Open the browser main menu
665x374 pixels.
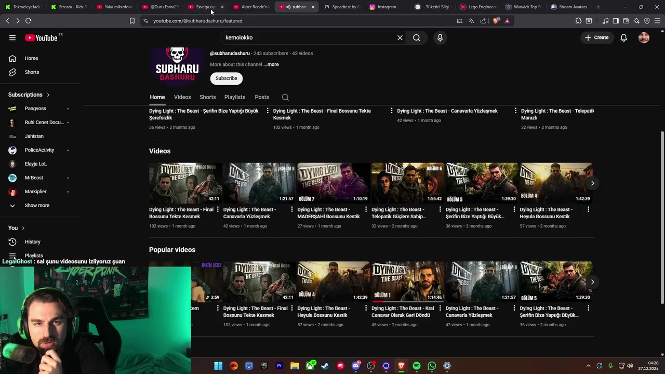(658, 21)
